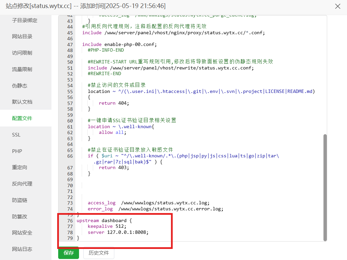Click the access_log directive line
Viewport: 347px width, 260px height.
pos(149,203)
